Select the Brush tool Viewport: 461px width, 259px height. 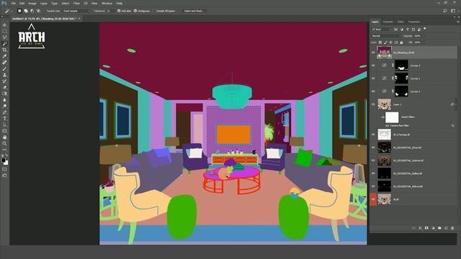(x=4, y=69)
